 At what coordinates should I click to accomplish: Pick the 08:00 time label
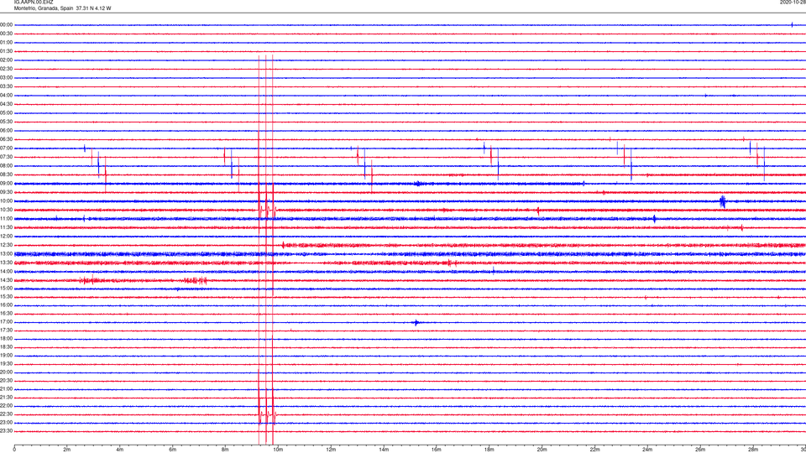point(6,166)
